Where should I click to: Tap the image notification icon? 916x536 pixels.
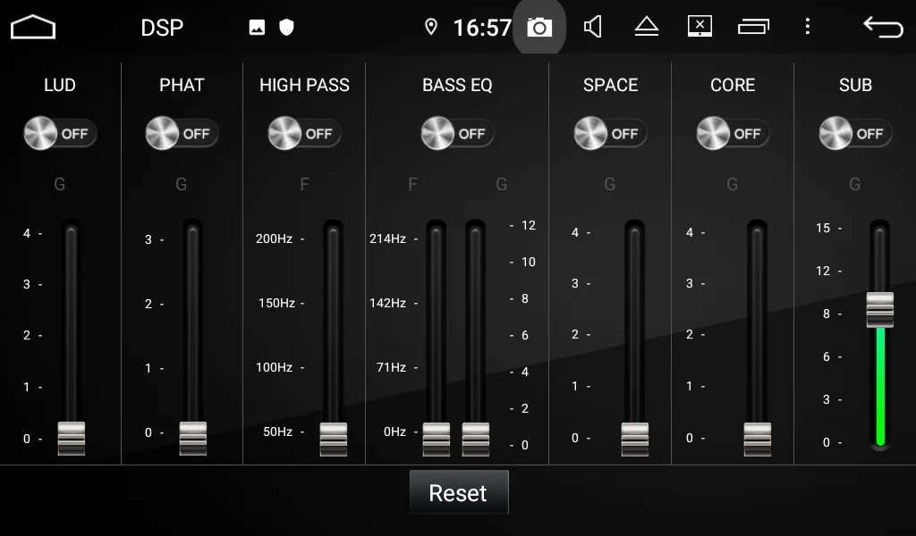click(257, 28)
